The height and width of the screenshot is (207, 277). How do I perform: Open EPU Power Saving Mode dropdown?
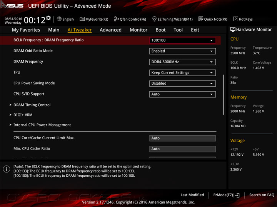coord(182,84)
